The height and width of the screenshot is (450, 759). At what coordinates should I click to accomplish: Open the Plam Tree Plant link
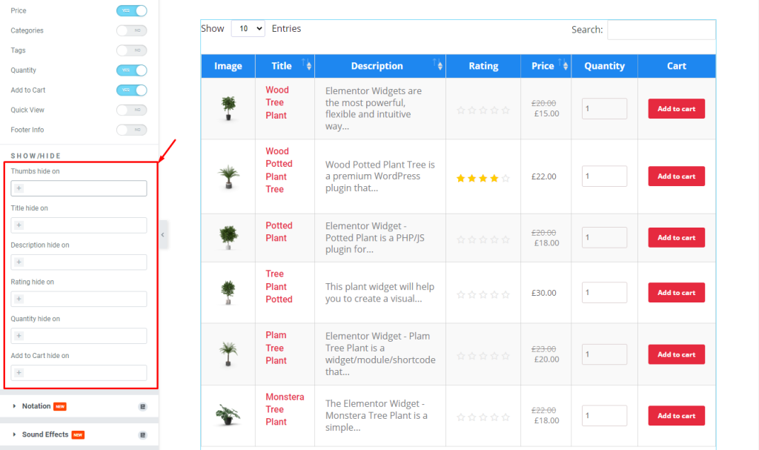pyautogui.click(x=276, y=348)
